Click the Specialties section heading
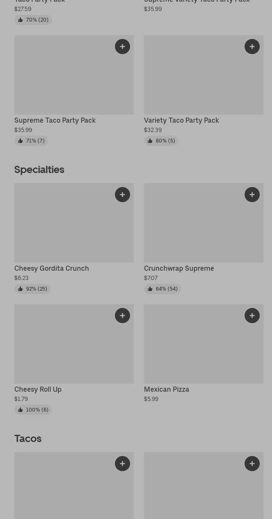Image resolution: width=272 pixels, height=519 pixels. 39,169
